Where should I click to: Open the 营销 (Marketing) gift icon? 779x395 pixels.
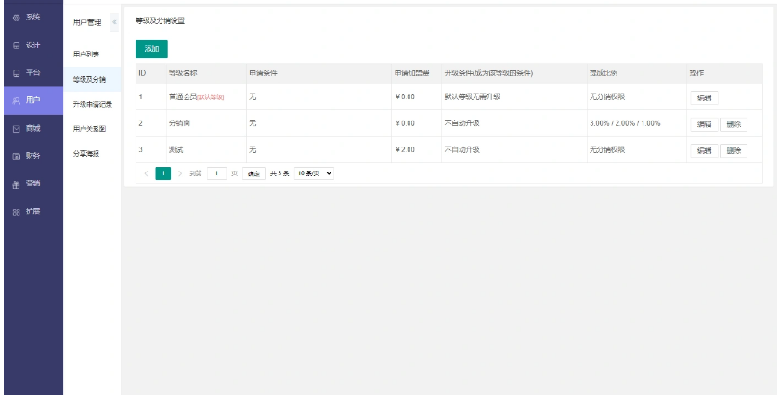coord(16,184)
